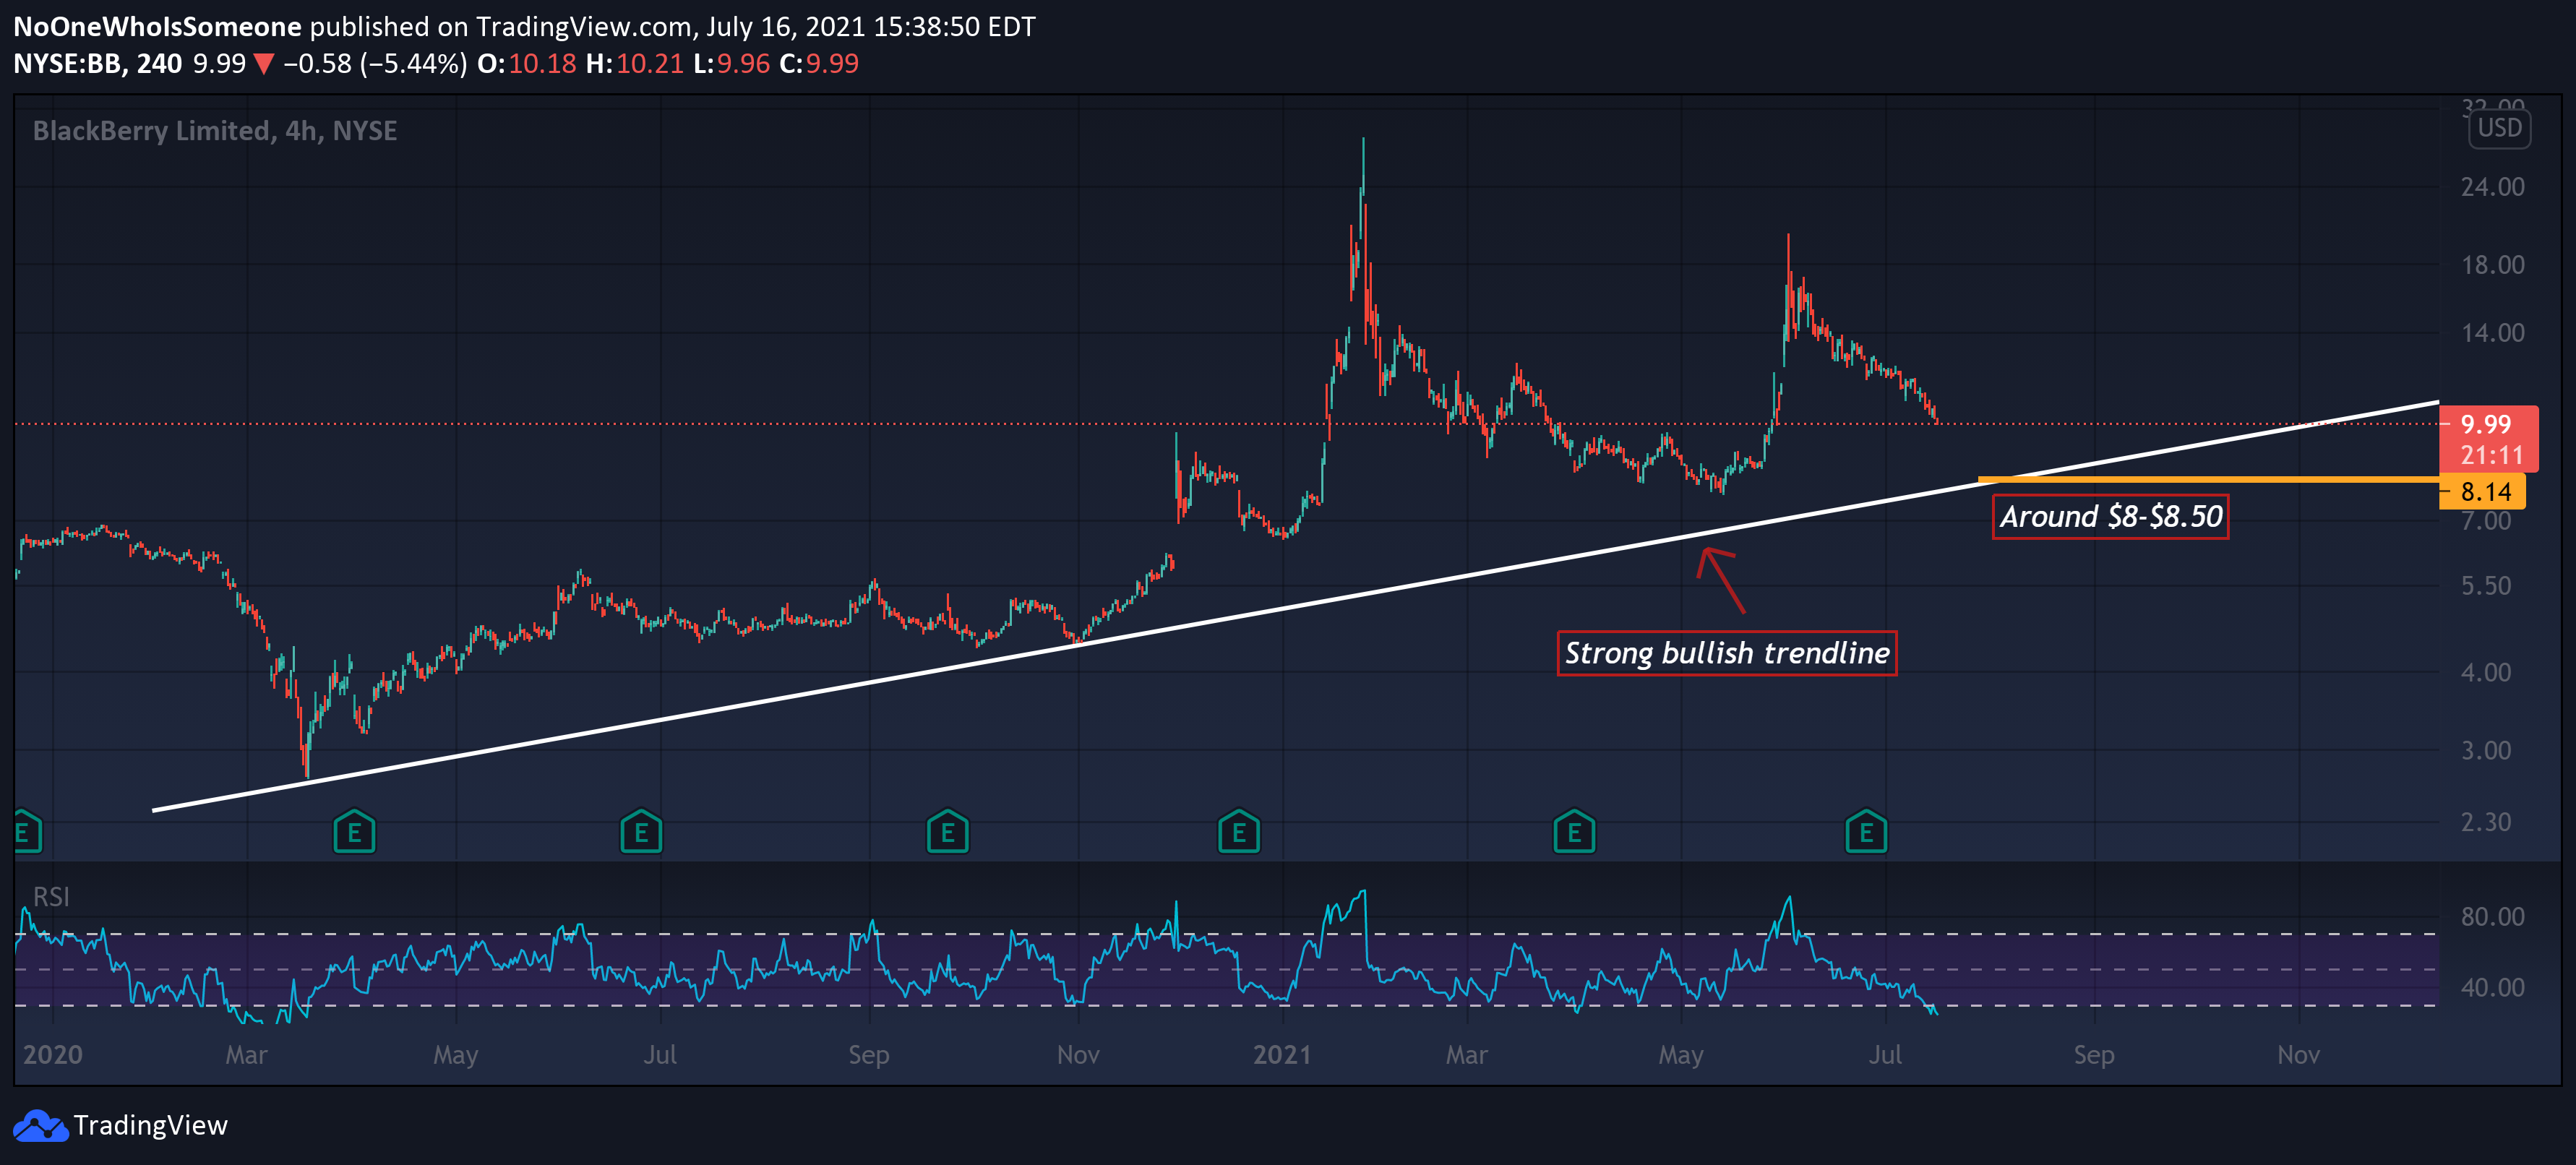Screen dimensions: 2576x1165
Task: Click the RSI 80.00 axis label
Action: tap(2492, 916)
